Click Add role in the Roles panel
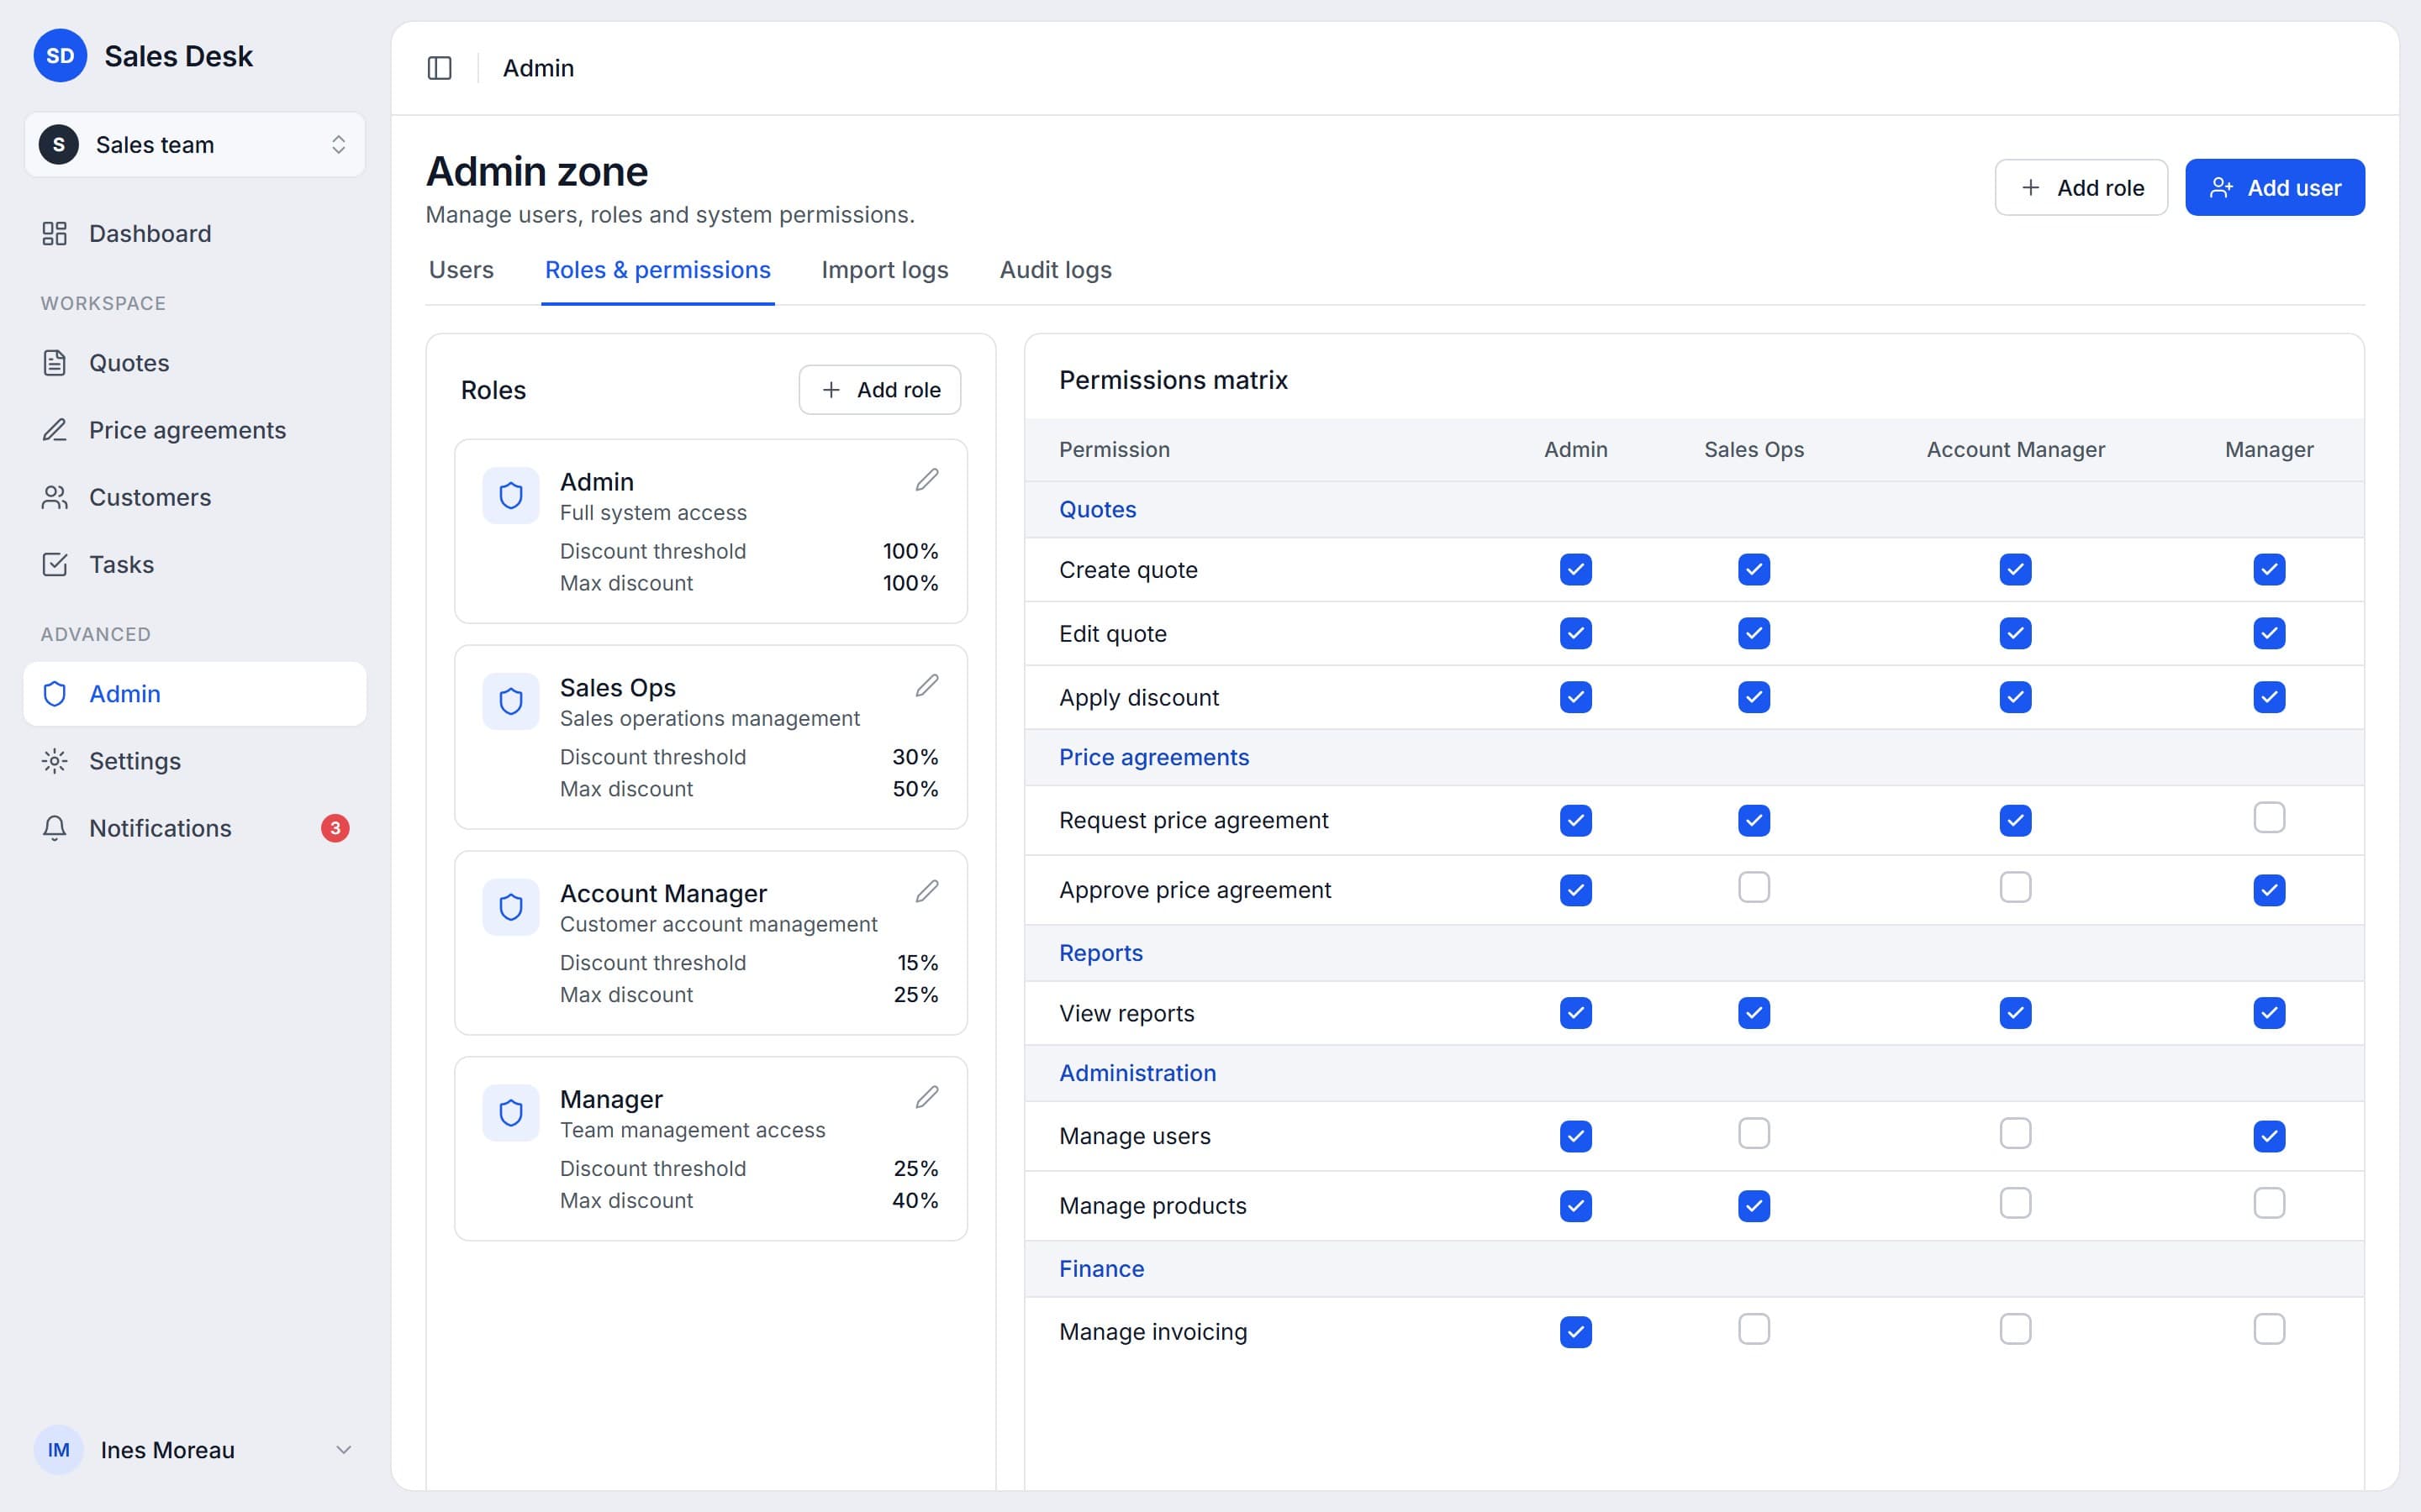This screenshot has height=1512, width=2421. [x=879, y=390]
